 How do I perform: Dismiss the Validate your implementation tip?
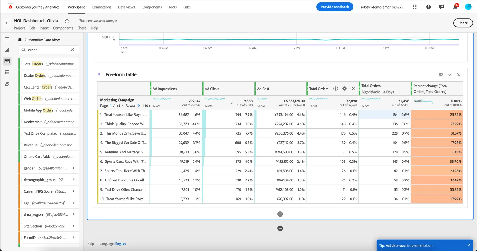[x=468, y=245]
